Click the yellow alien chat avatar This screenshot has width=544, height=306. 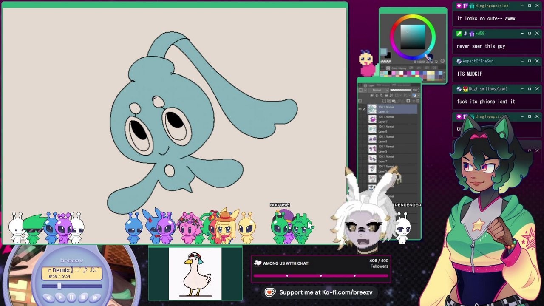pyautogui.click(x=247, y=228)
